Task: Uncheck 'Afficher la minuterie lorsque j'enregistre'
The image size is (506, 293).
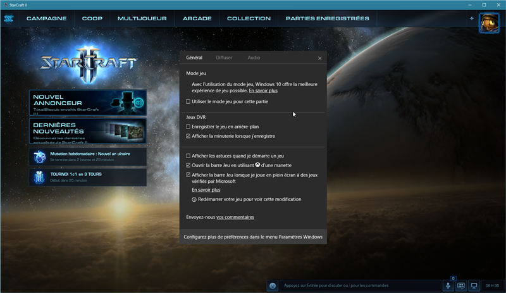Action: (x=188, y=136)
